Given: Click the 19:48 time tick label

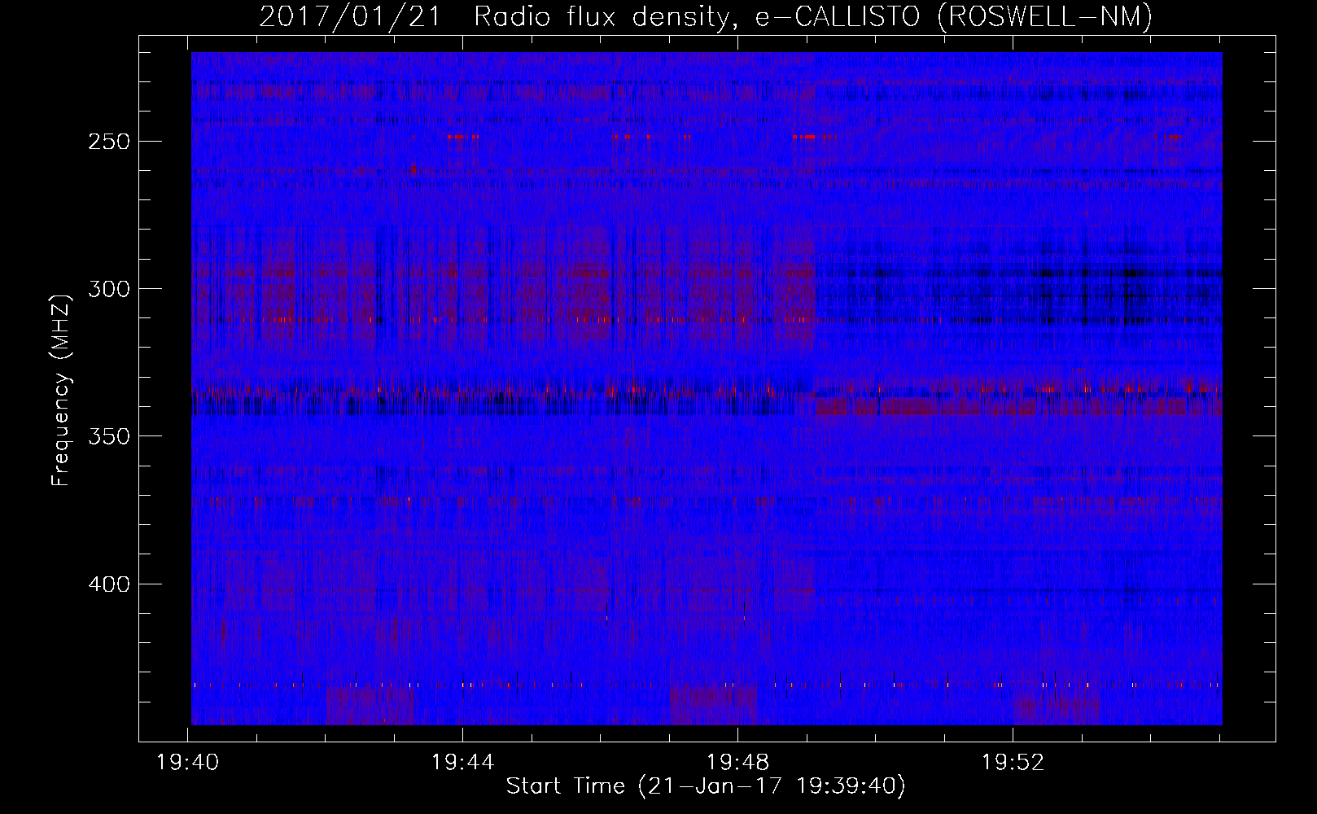Looking at the screenshot, I should point(738,763).
